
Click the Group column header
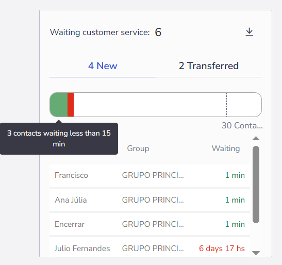coord(138,148)
